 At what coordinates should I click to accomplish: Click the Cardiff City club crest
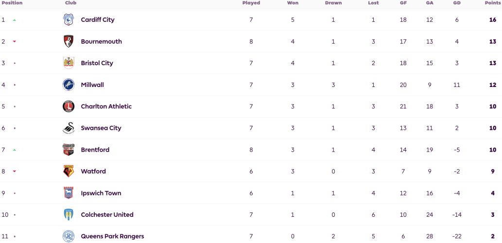tap(68, 20)
